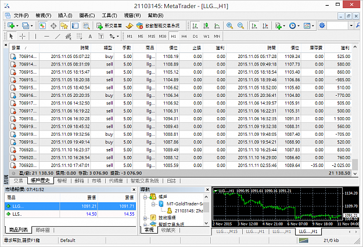Open the arrows objects dropdown
The image size is (363, 247).
pos(114,37)
